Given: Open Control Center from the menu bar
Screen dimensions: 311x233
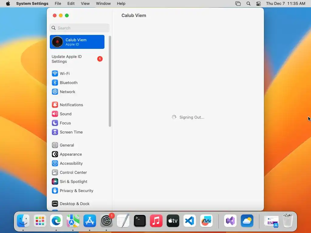Looking at the screenshot, I should pos(258,4).
